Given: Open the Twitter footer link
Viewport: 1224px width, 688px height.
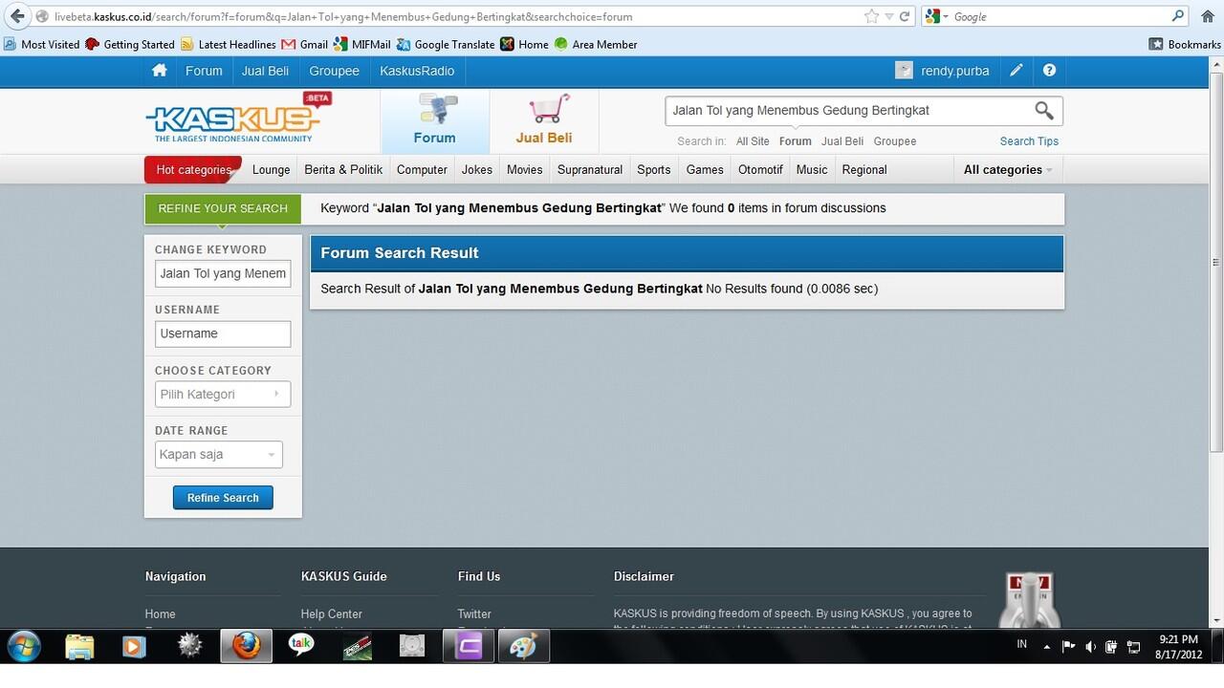Looking at the screenshot, I should click(474, 614).
